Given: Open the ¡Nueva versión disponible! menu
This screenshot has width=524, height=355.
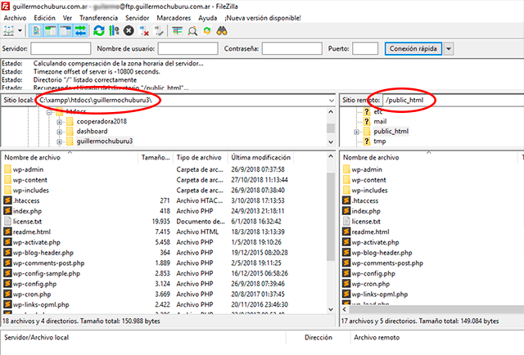Looking at the screenshot, I should 263,18.
